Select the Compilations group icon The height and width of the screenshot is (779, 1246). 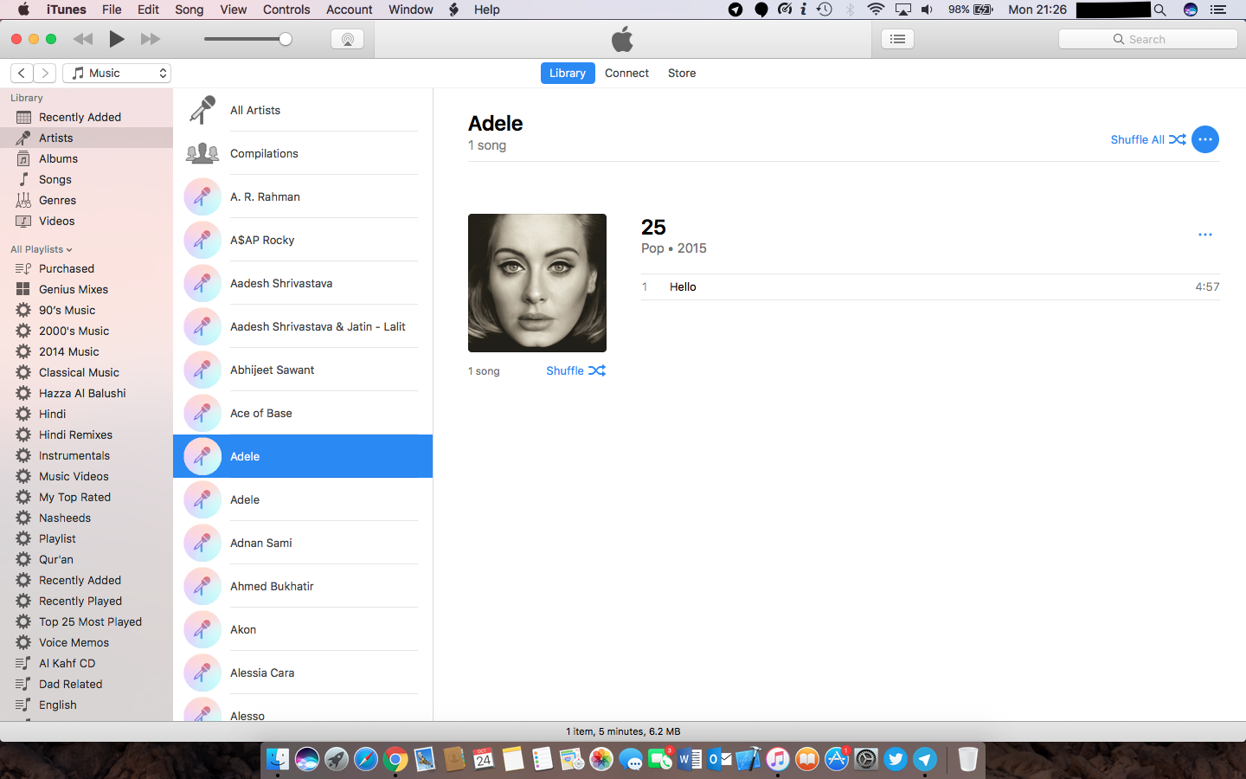(x=202, y=153)
